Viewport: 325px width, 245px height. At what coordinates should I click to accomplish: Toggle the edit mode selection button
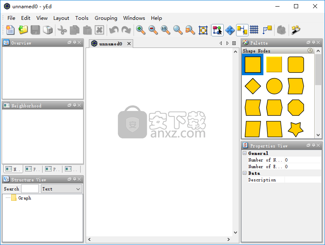(217, 30)
